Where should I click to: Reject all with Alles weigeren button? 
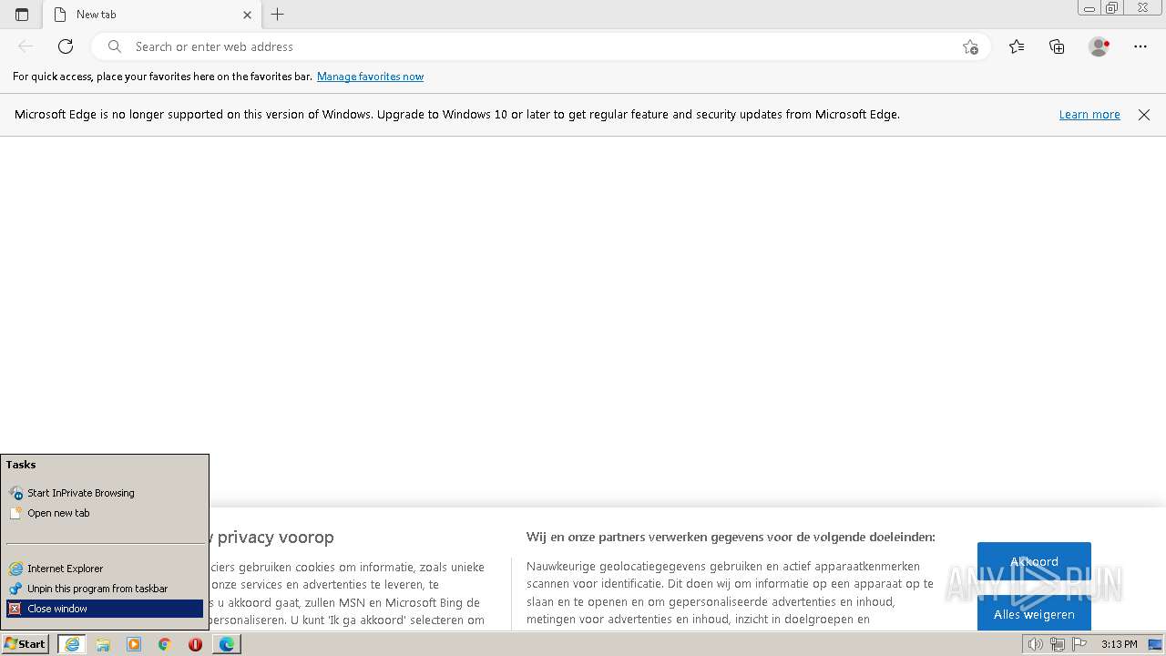coord(1034,614)
